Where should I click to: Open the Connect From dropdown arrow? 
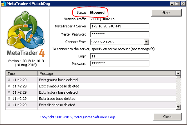tap(146, 42)
